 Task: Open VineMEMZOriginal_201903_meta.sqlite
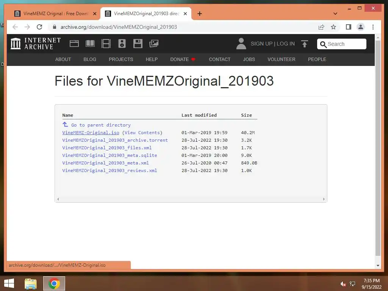point(110,155)
